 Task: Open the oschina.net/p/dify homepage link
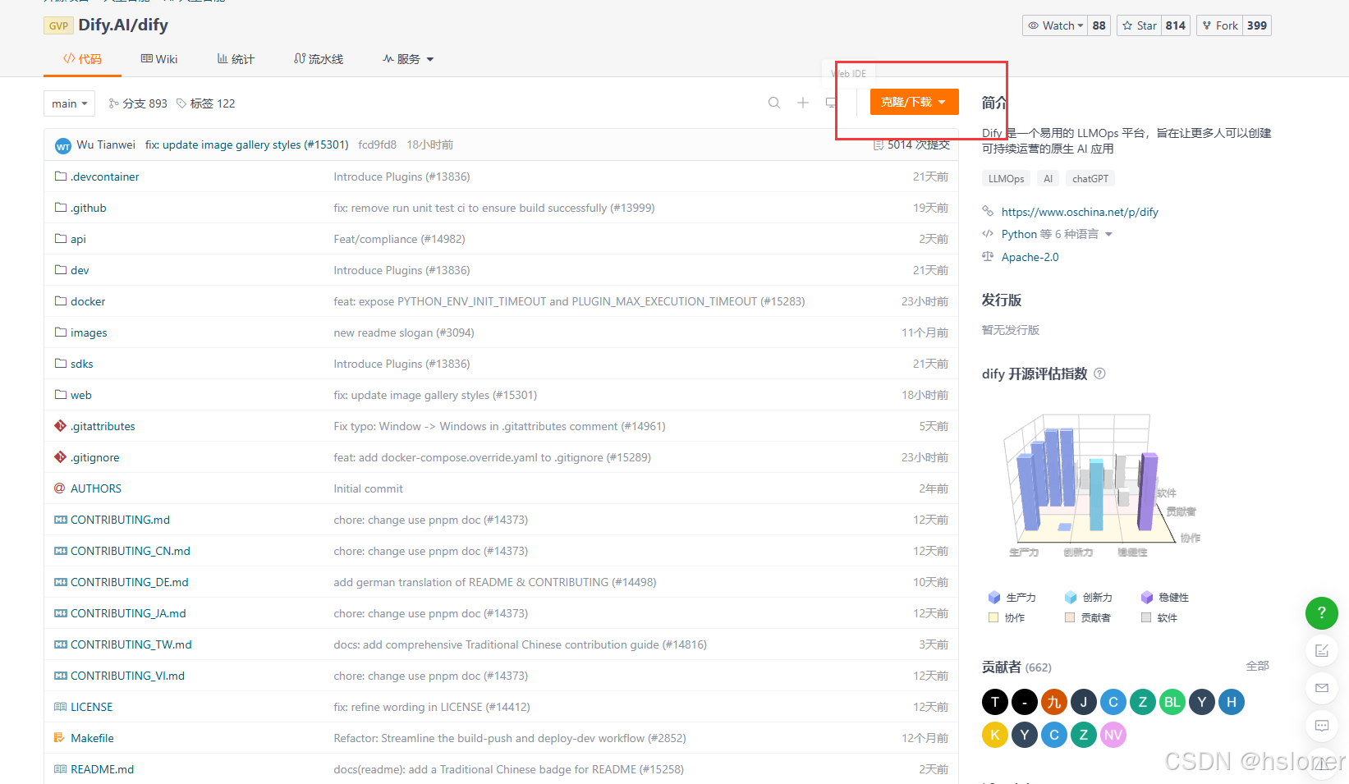[1080, 212]
